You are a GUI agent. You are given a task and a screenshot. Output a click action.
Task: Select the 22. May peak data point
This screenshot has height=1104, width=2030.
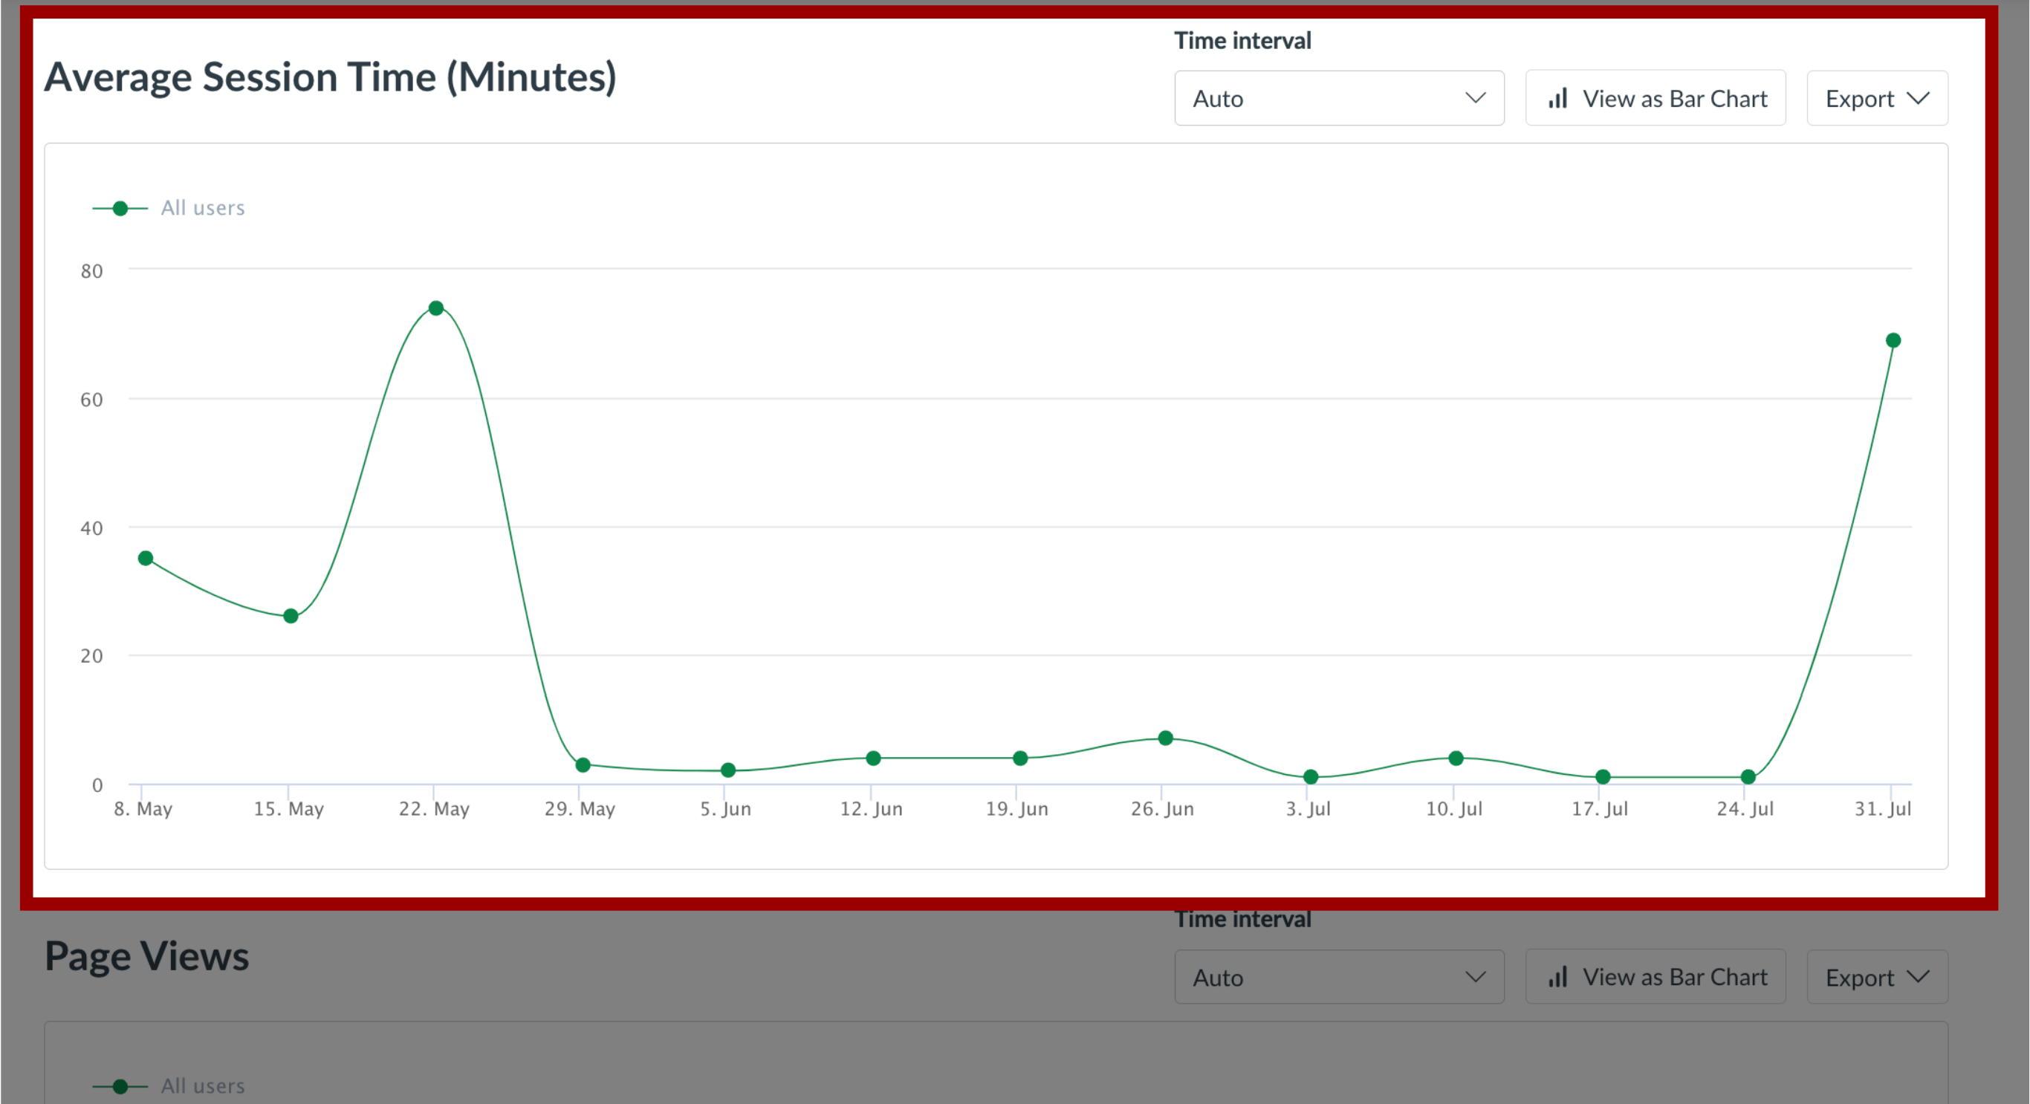(x=435, y=308)
